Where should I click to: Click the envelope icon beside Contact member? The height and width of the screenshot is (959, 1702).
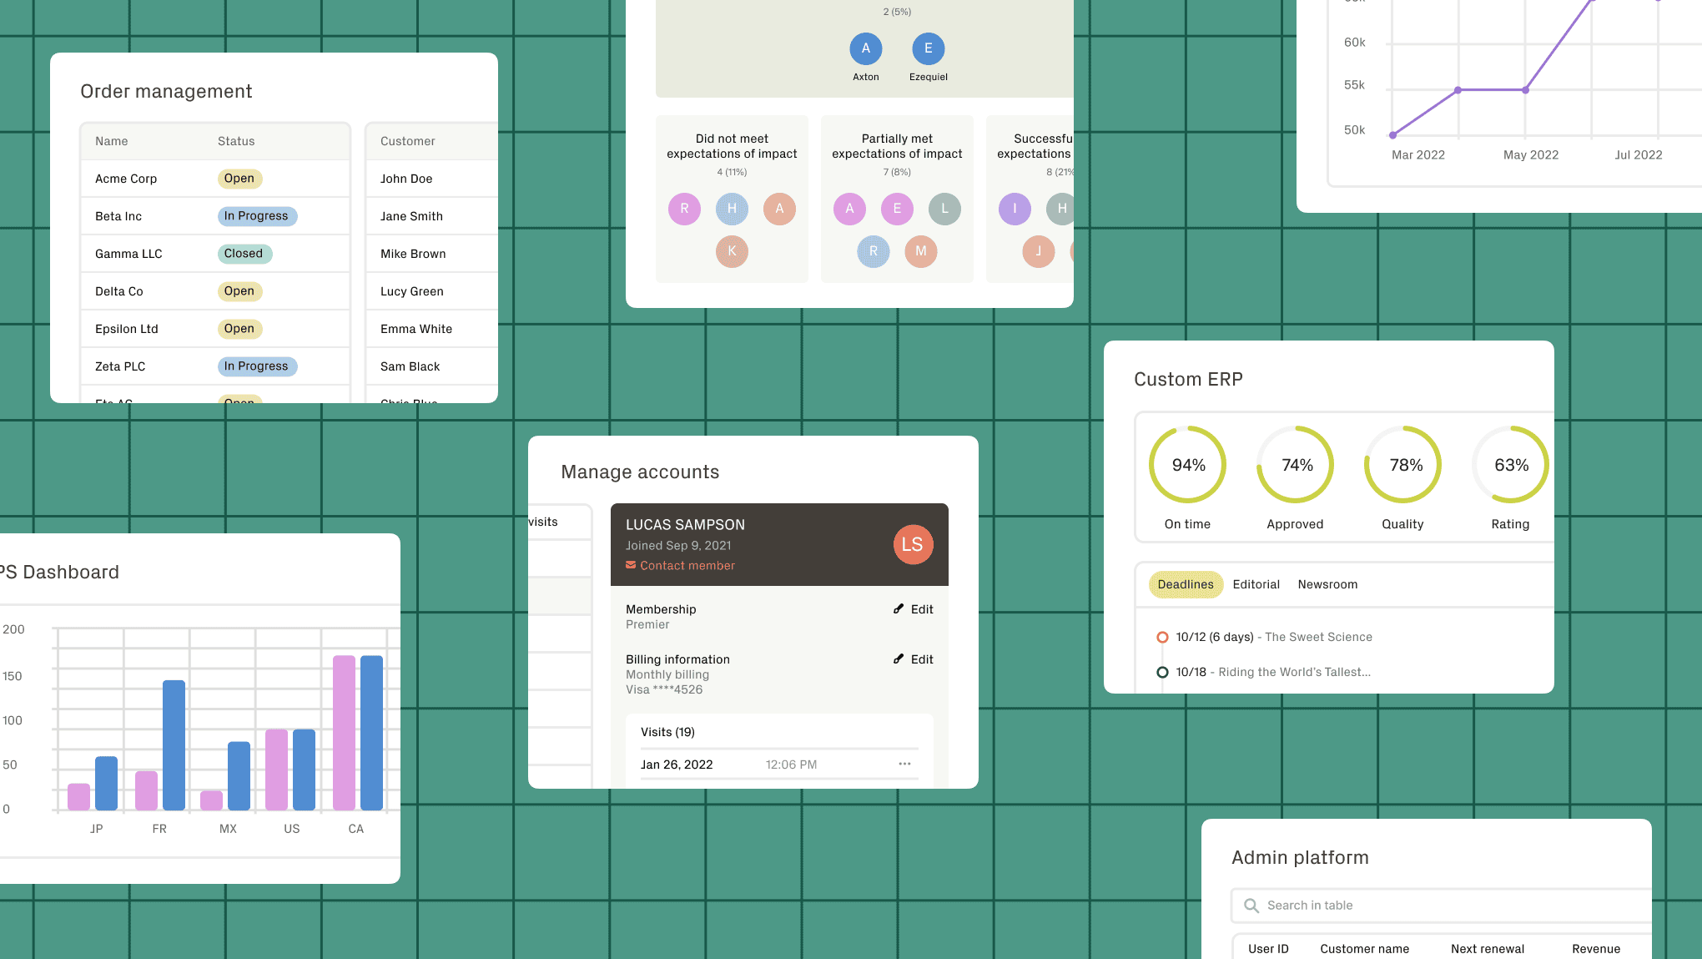(631, 565)
